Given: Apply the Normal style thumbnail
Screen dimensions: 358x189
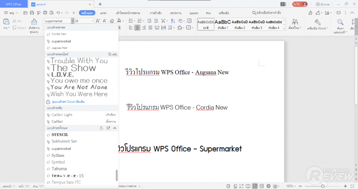Looking at the screenshot, I should [206, 24].
